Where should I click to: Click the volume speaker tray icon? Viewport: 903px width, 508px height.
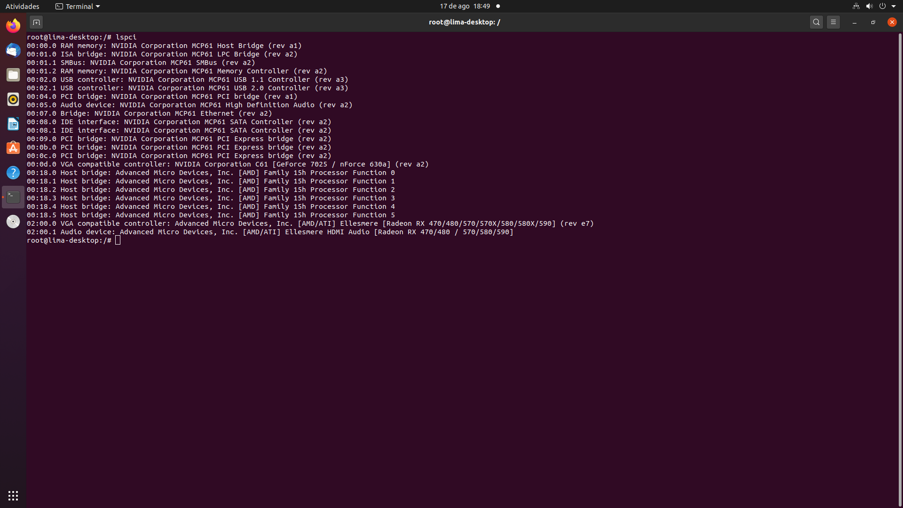coord(869,6)
